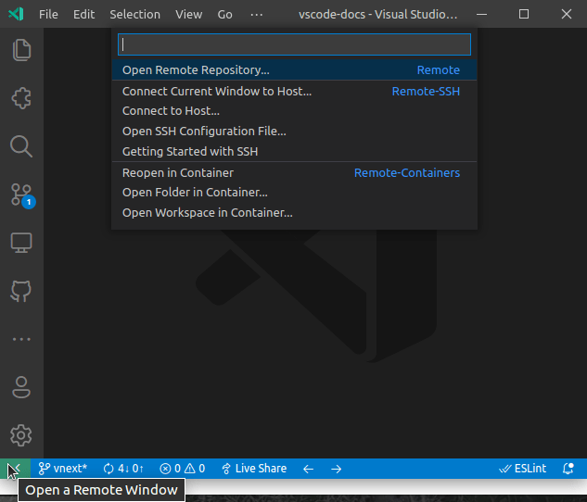The image size is (587, 502).
Task: Open the Explorer view in activity bar
Action: point(21,50)
